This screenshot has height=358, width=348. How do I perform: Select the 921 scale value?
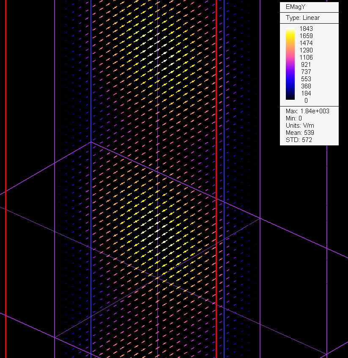point(306,65)
